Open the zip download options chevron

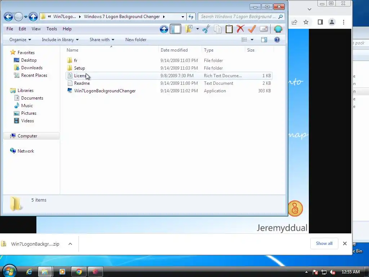(70, 244)
